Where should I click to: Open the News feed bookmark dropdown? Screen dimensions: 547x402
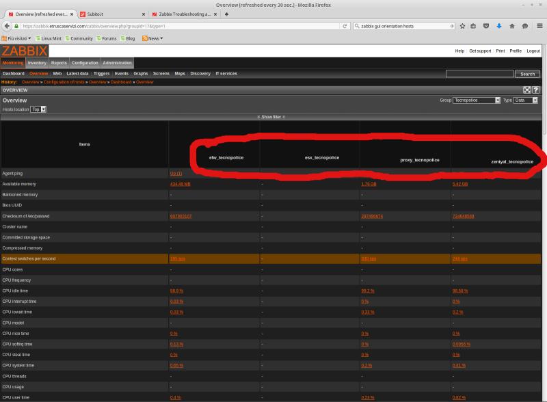152,38
